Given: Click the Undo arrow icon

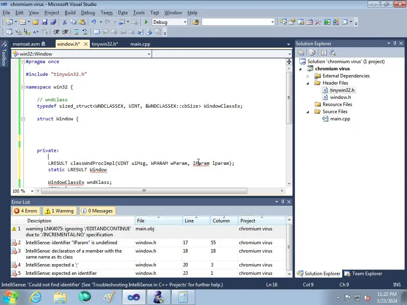Looking at the screenshot, I should click(94, 22).
